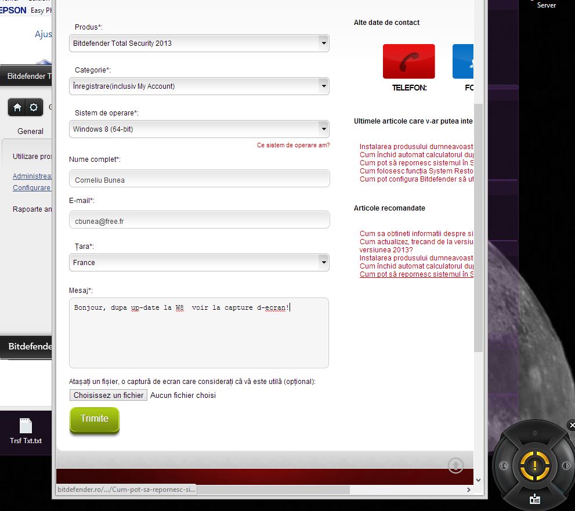Click the 'Ce sistem de operare am?' link
The height and width of the screenshot is (511, 575).
294,145
